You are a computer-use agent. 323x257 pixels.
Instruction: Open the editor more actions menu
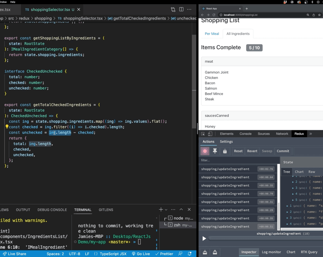[x=189, y=9]
